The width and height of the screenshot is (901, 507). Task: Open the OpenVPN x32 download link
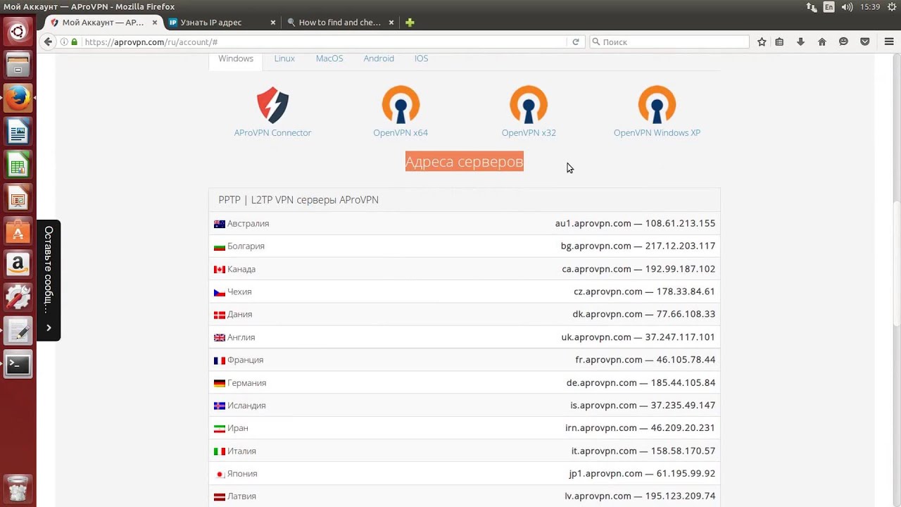point(529,132)
